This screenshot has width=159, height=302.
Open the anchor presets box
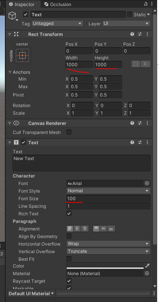pyautogui.click(x=23, y=55)
